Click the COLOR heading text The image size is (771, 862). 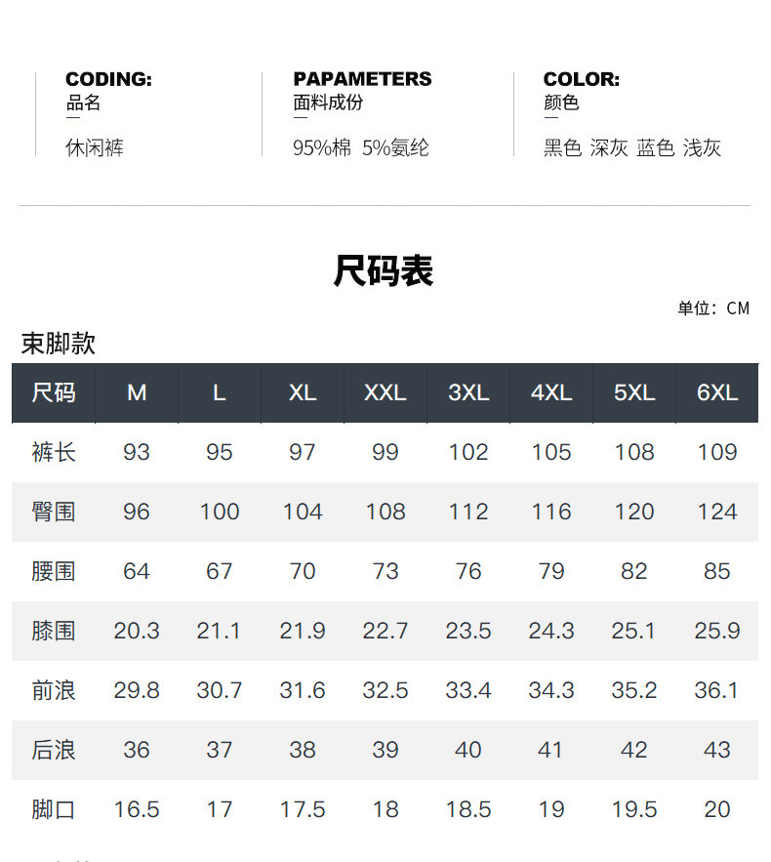pyautogui.click(x=582, y=79)
